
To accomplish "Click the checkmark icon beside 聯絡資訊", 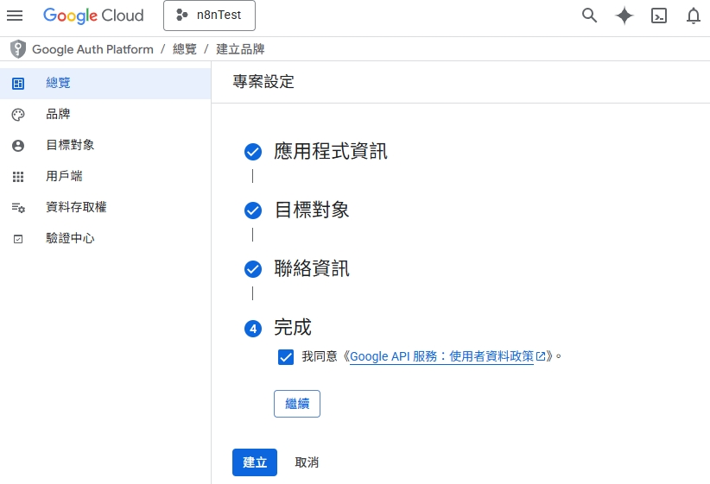I will pyautogui.click(x=253, y=269).
